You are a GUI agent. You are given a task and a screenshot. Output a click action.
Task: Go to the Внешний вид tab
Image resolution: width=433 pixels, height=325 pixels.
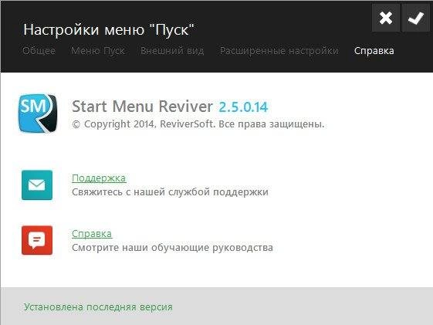[172, 50]
